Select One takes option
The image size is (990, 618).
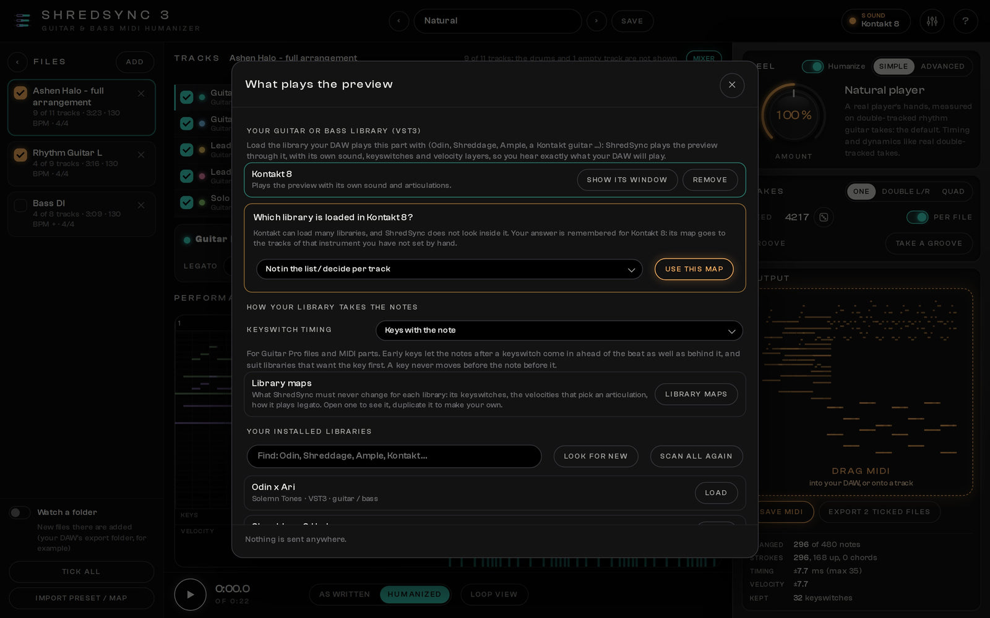[861, 192]
